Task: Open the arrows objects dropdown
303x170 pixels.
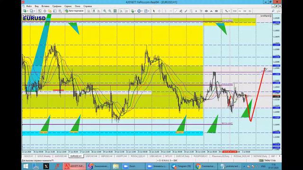Action: (227, 11)
